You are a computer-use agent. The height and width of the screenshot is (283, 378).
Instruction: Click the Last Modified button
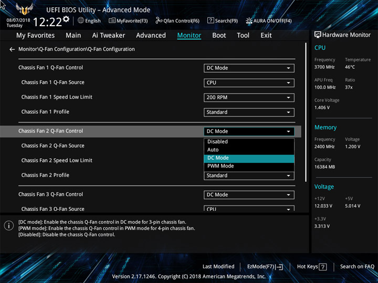click(218, 267)
